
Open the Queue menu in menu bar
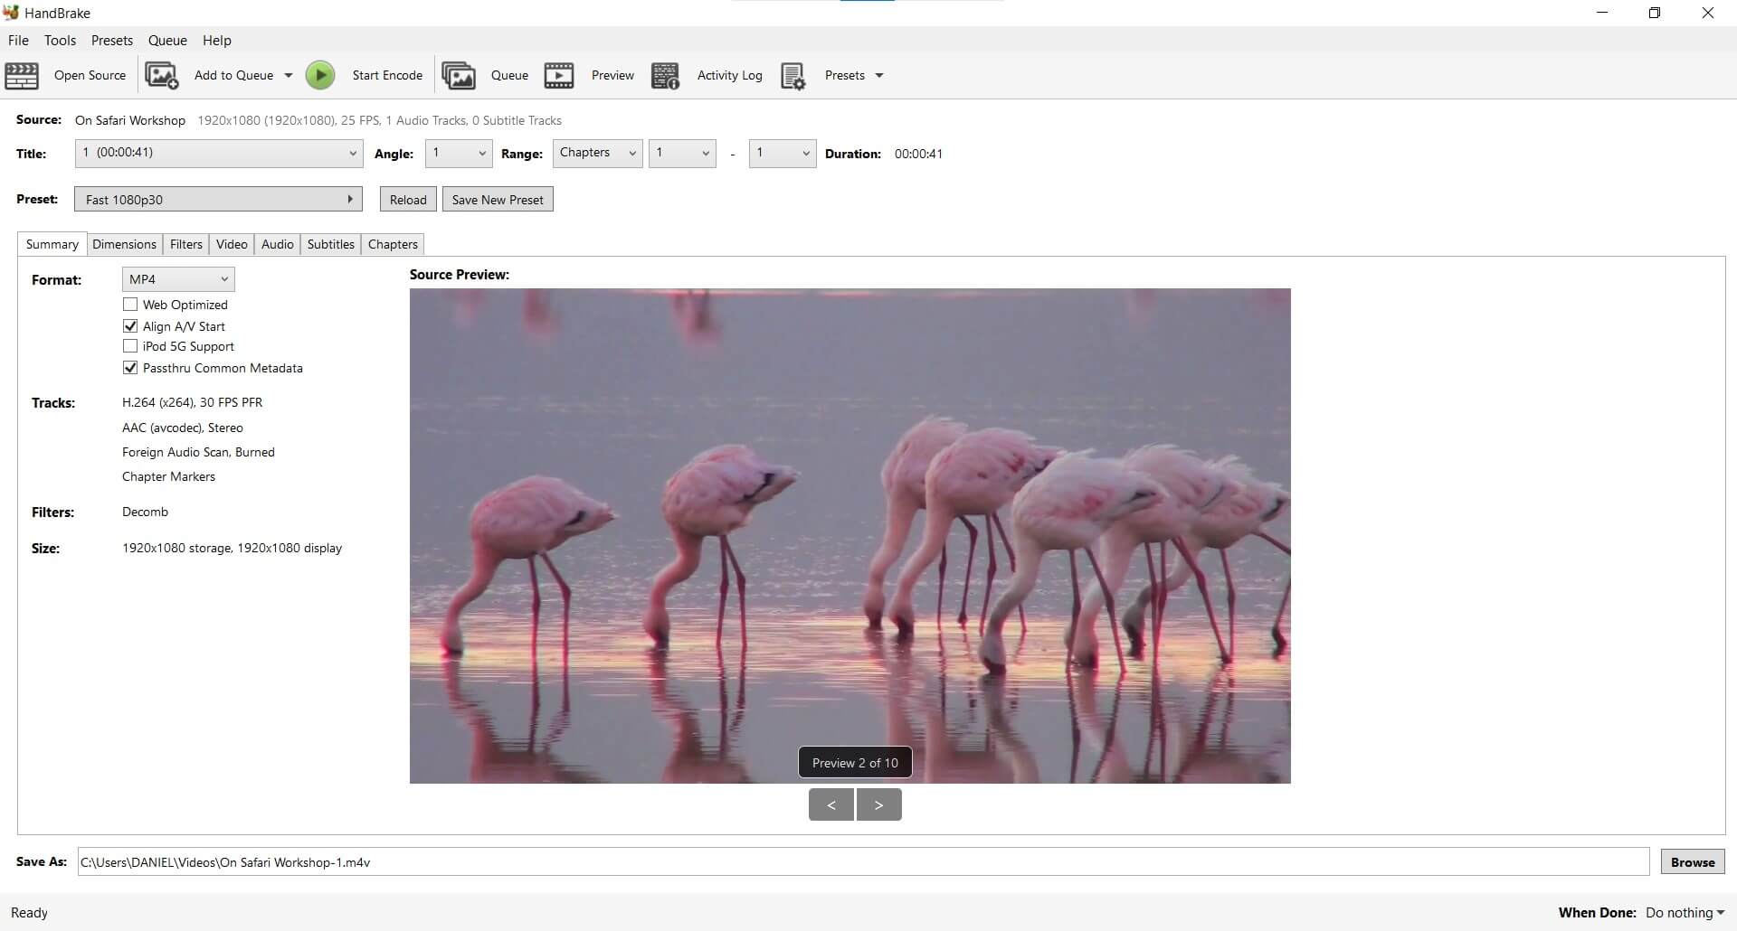tap(167, 40)
